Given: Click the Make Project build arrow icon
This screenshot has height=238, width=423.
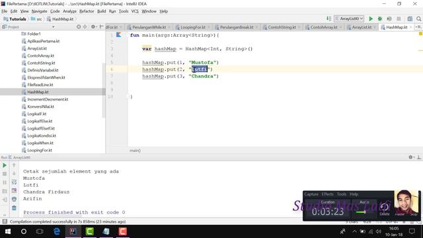Looking at the screenshot, I should pyautogui.click(x=328, y=19).
